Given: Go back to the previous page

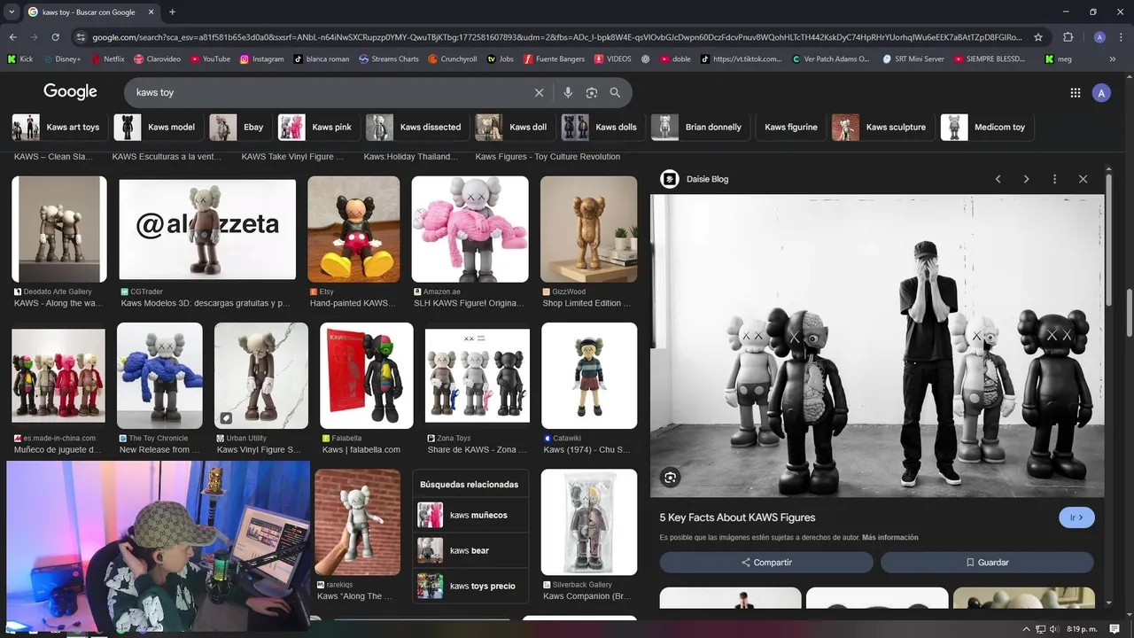Looking at the screenshot, I should 12,37.
